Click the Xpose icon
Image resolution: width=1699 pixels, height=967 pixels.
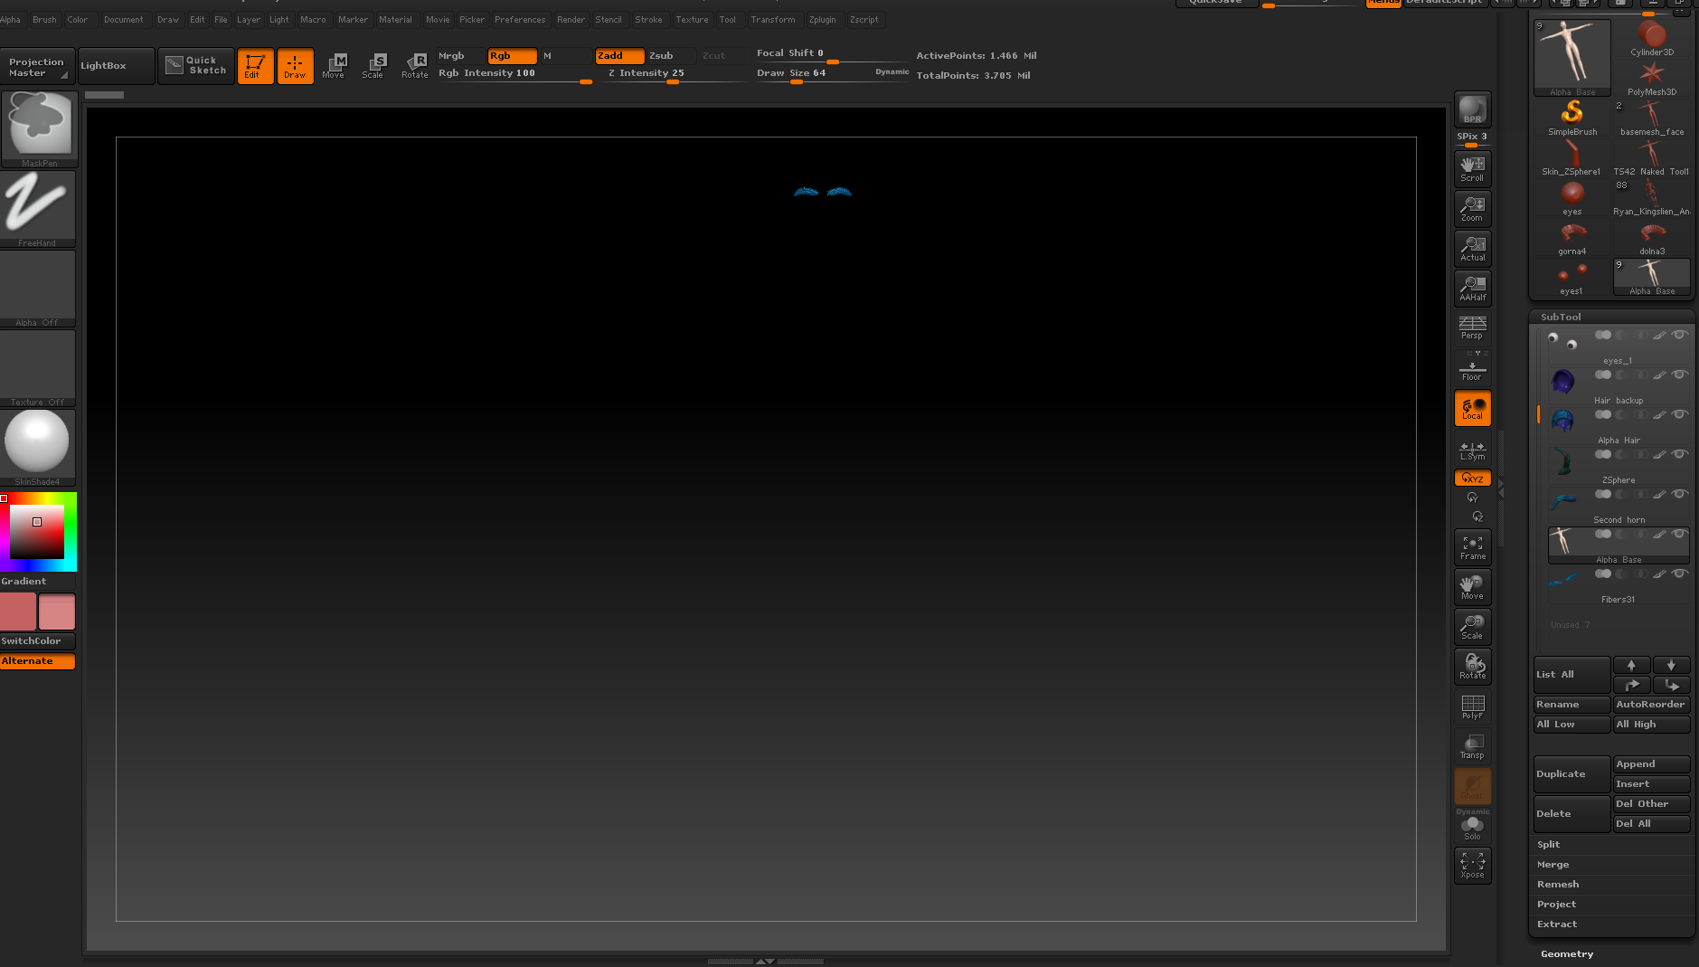[1472, 866]
